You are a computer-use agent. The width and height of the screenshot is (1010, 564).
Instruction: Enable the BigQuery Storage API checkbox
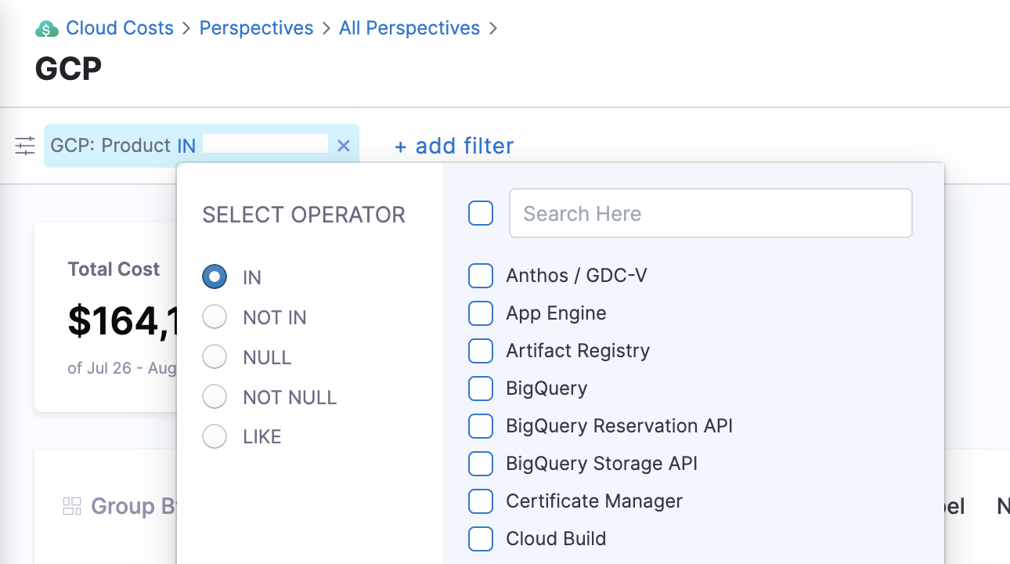coord(481,464)
